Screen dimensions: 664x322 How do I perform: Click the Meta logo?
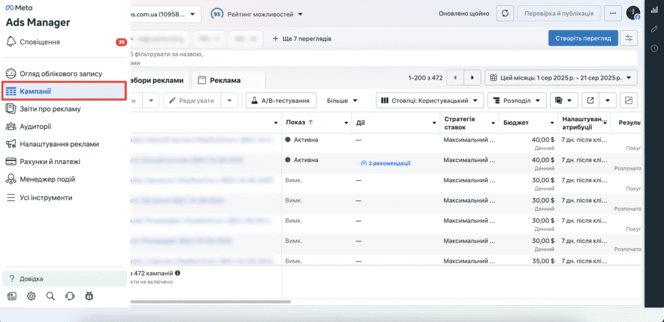(x=19, y=8)
